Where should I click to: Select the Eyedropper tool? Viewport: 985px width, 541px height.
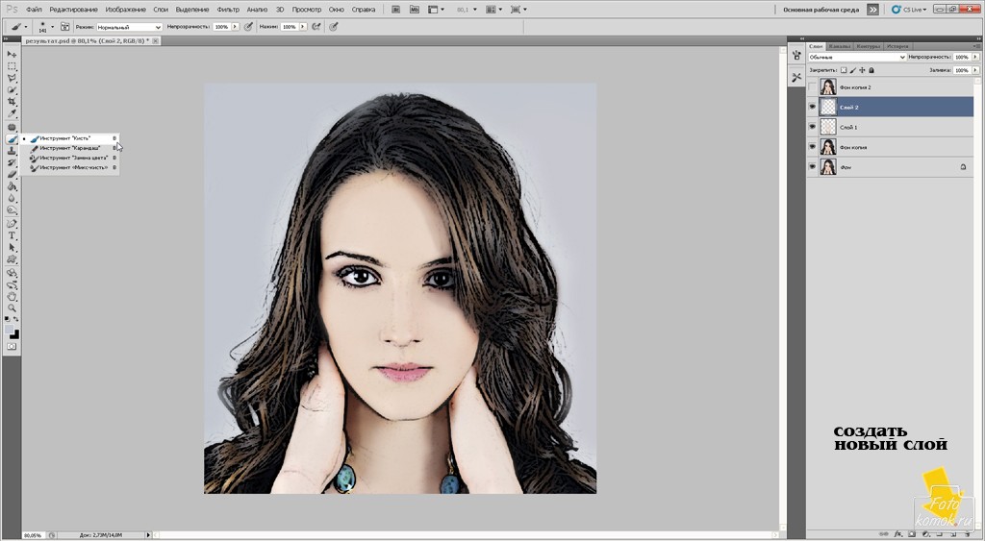click(x=13, y=113)
